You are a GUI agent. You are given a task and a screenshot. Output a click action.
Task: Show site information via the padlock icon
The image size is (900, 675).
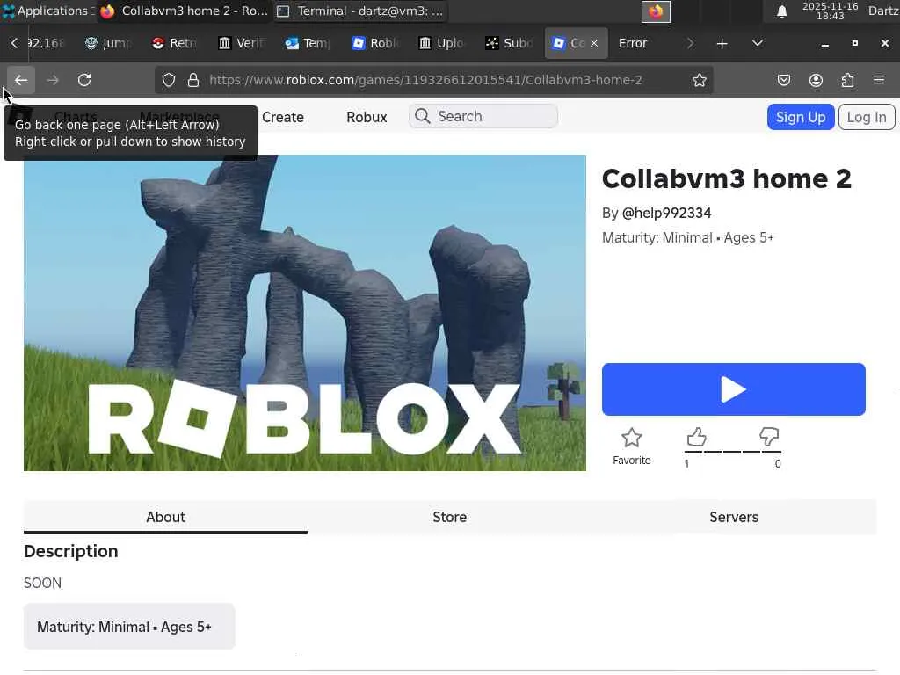point(193,80)
